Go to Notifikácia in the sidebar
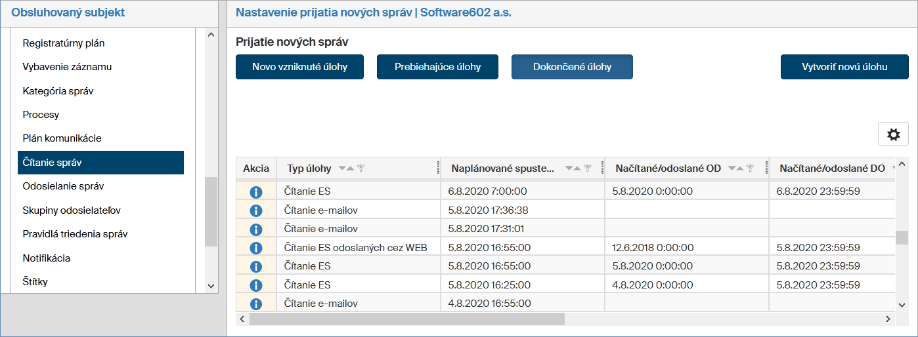Viewport: 918px width, 337px height. click(46, 258)
